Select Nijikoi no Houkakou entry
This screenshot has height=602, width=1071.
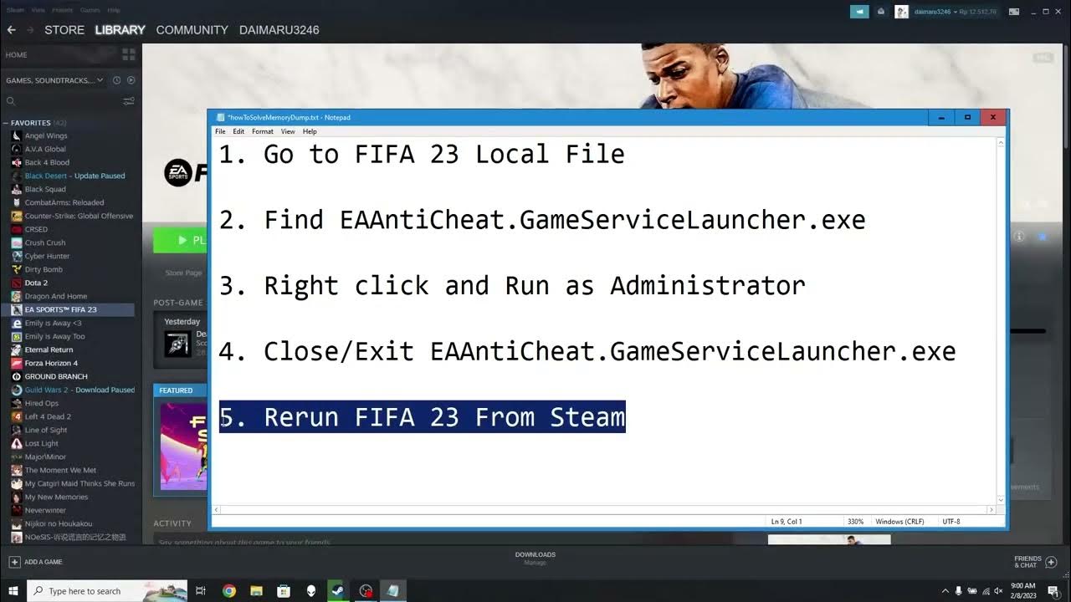pyautogui.click(x=59, y=523)
